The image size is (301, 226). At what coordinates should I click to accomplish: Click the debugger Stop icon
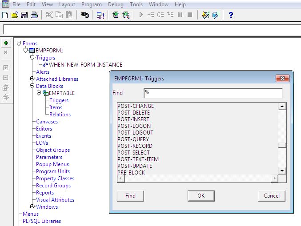[190, 15]
